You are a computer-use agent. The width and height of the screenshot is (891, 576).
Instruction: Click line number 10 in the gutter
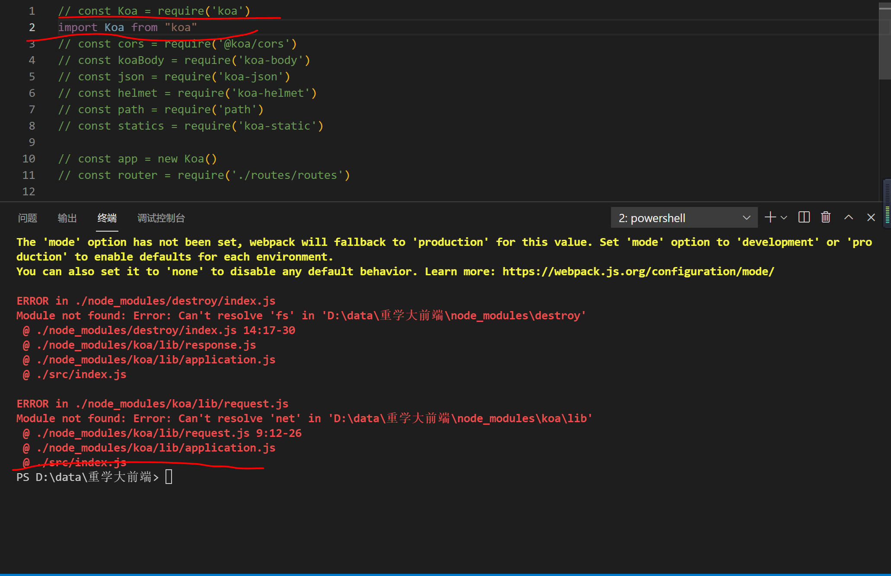[x=29, y=159]
